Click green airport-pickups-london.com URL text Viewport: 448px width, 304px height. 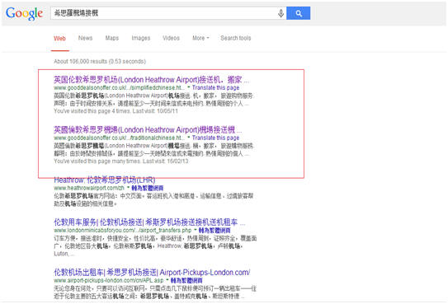[x=109, y=280]
